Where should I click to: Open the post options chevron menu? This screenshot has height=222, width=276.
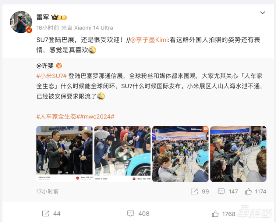point(262,12)
